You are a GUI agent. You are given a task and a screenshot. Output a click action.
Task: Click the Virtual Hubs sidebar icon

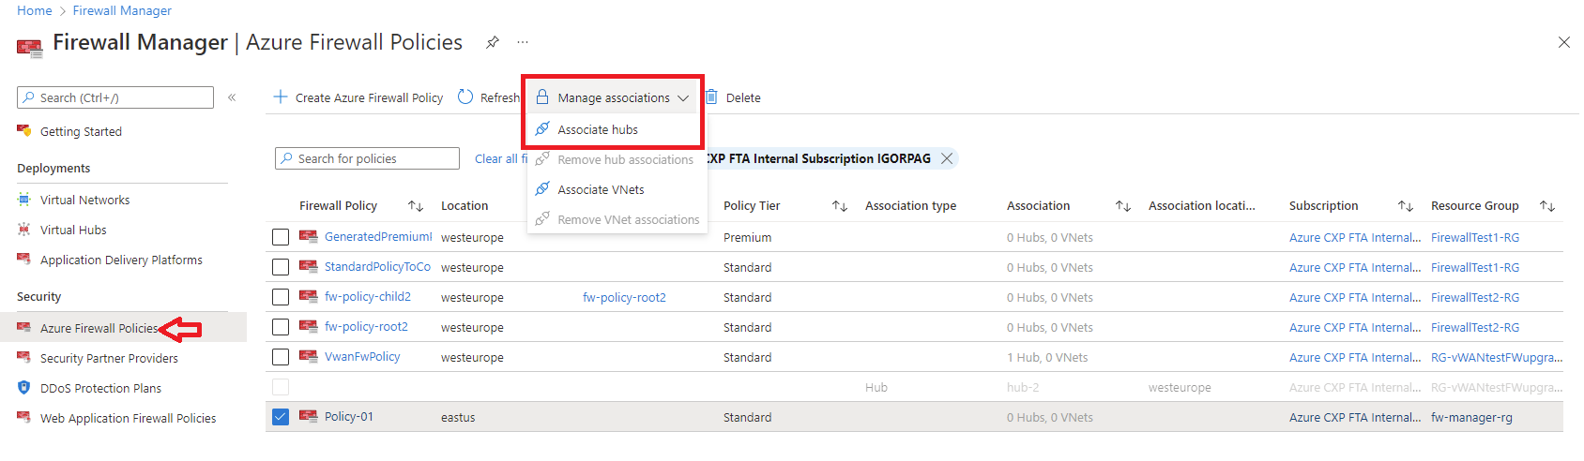[24, 230]
